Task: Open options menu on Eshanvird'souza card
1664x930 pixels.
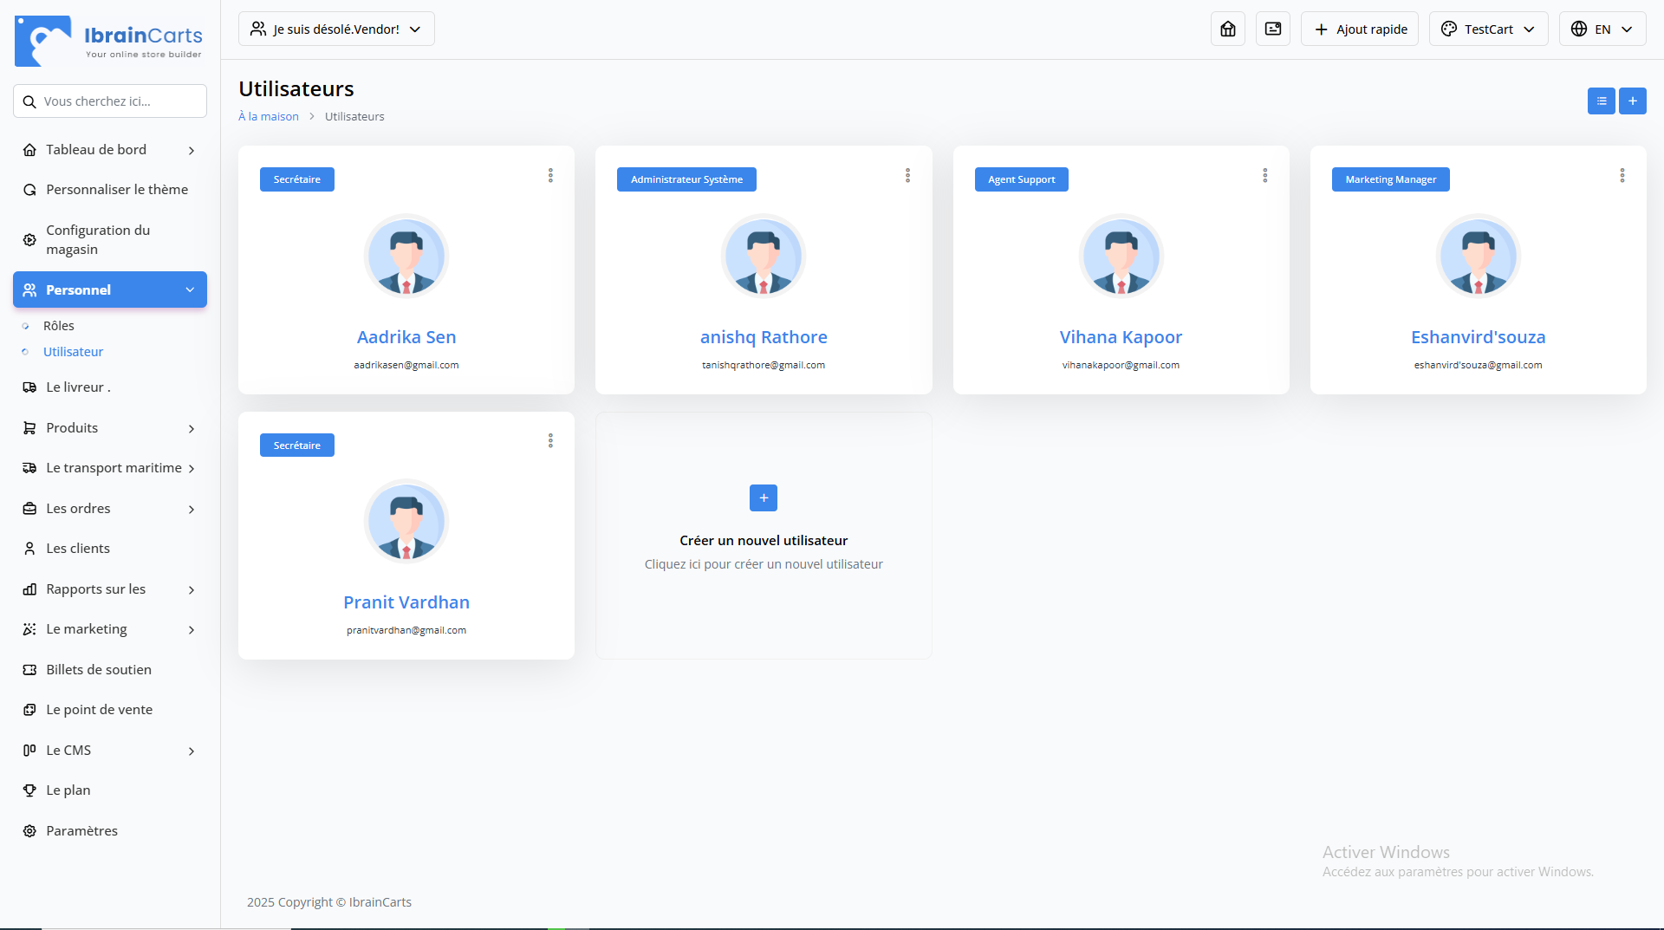Action: tap(1622, 176)
